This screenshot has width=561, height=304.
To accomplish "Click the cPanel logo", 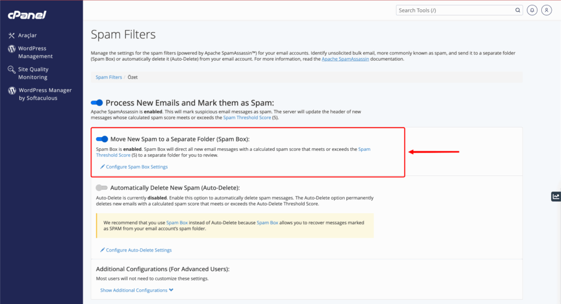I will (27, 15).
